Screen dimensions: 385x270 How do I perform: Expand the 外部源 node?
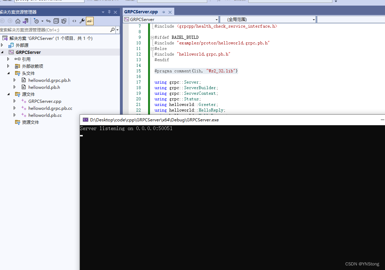(2, 45)
